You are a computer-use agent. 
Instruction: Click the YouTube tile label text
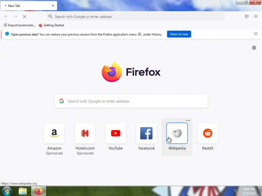(116, 148)
